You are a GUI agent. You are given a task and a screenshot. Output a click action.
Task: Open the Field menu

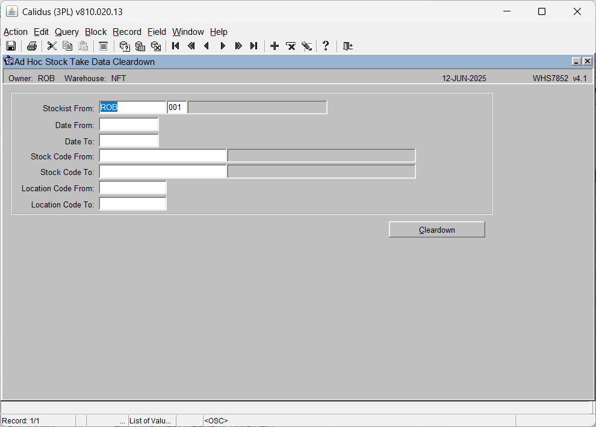157,32
